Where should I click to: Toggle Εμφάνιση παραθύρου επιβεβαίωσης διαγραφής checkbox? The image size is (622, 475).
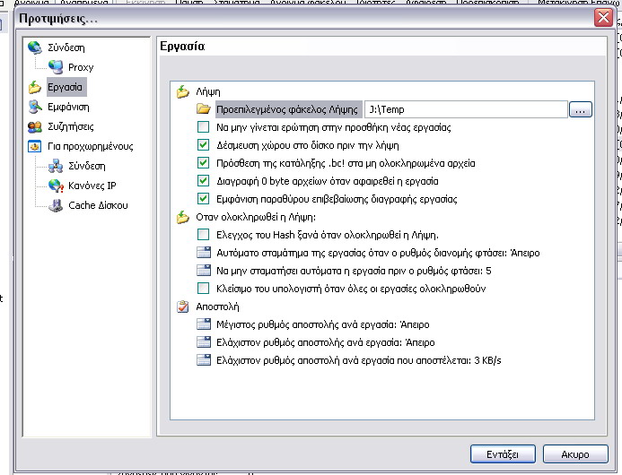point(203,198)
